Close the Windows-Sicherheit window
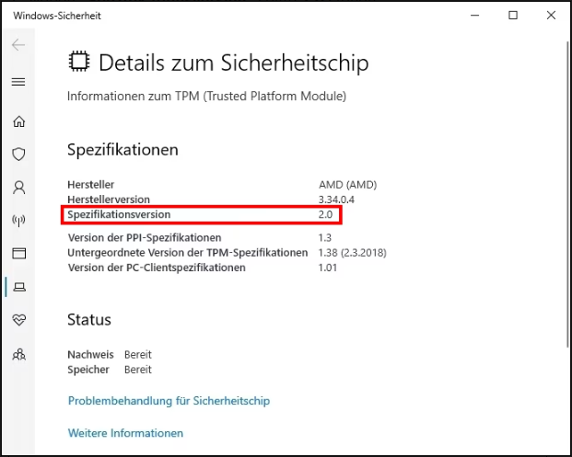The image size is (572, 457). pos(551,16)
